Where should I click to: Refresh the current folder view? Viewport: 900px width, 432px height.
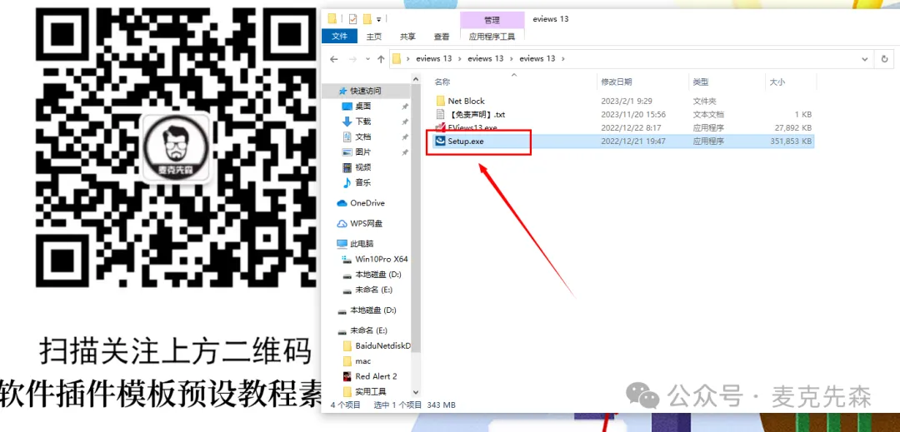[x=884, y=59]
